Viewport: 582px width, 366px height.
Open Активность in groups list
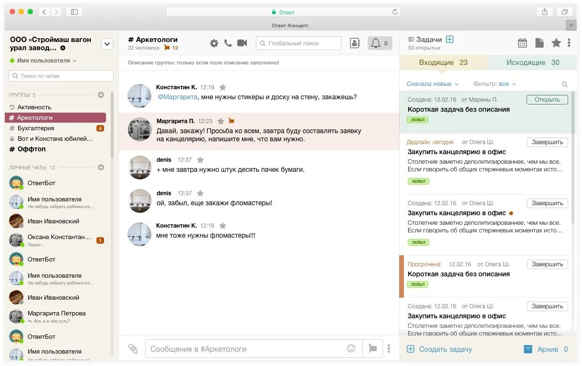click(x=34, y=107)
